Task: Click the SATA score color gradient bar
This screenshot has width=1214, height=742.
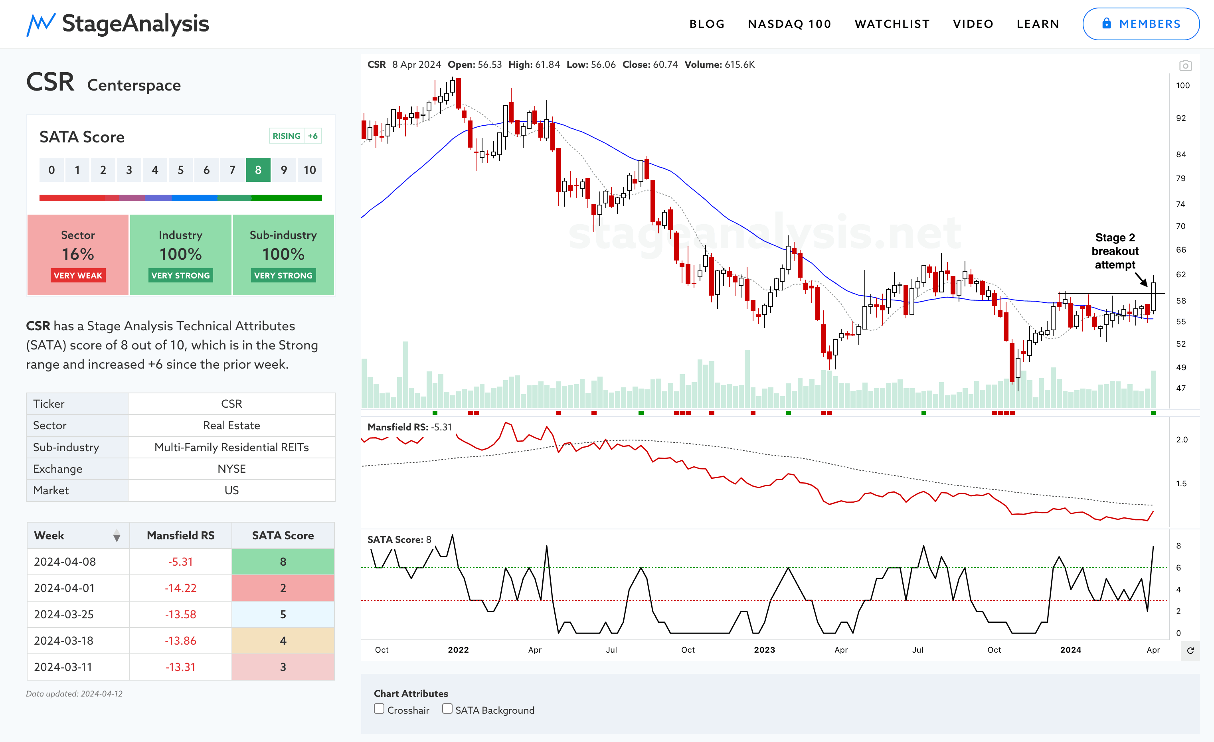Action: click(x=180, y=198)
